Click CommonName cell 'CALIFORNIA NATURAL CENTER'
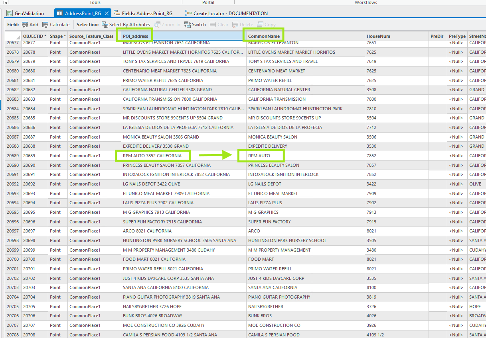Screen dimensions: 486x338 pyautogui.click(x=305, y=90)
